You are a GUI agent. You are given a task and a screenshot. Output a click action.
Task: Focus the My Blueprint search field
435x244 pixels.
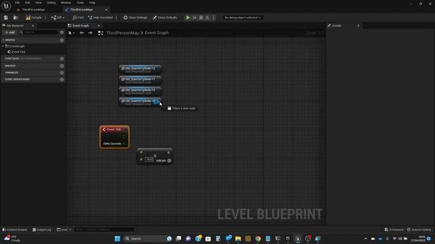(x=39, y=33)
